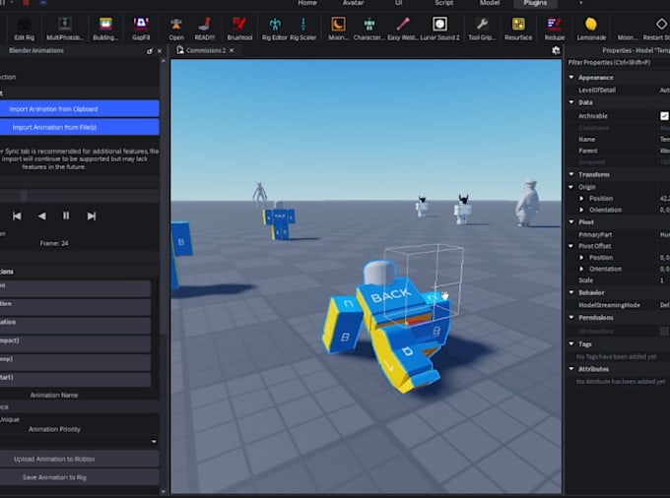
Task: Close the Blender Animations panel
Action: [x=160, y=51]
